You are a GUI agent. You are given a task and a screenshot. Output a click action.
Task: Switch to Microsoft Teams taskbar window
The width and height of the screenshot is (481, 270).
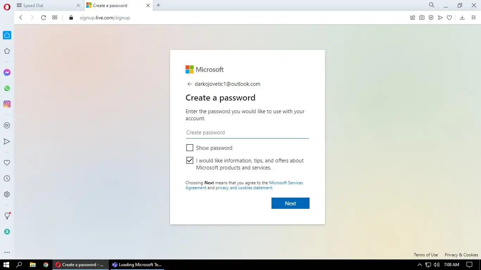138,265
